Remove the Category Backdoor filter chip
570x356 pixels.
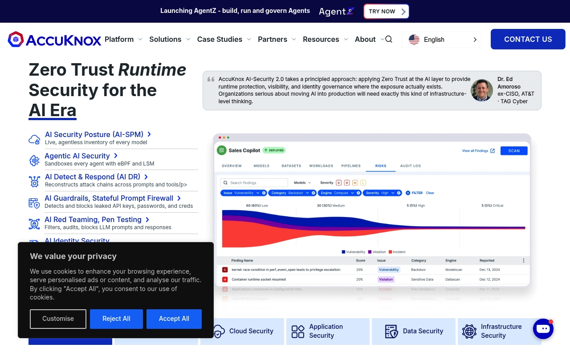click(313, 193)
